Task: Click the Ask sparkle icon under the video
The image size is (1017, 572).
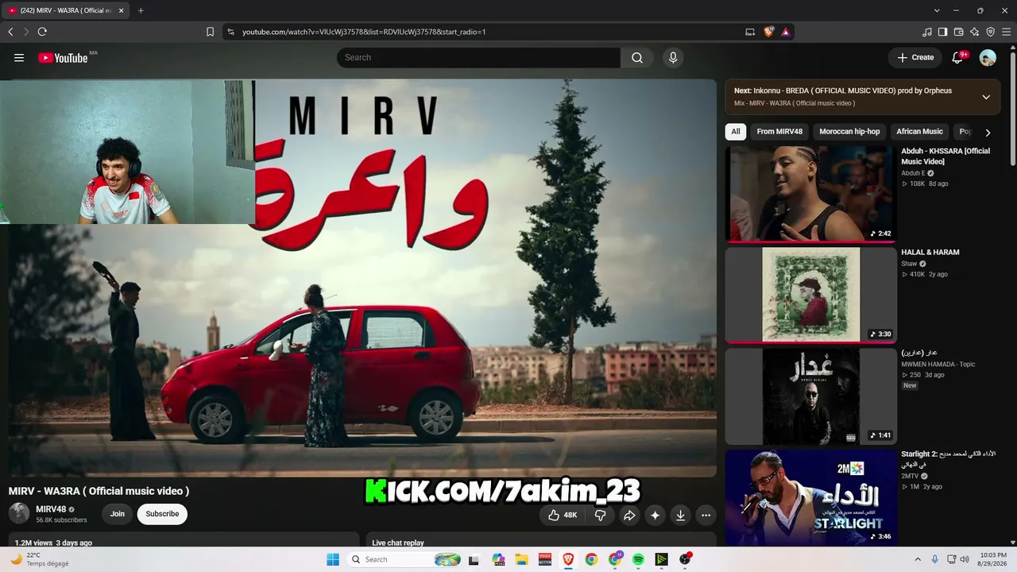Action: (655, 515)
